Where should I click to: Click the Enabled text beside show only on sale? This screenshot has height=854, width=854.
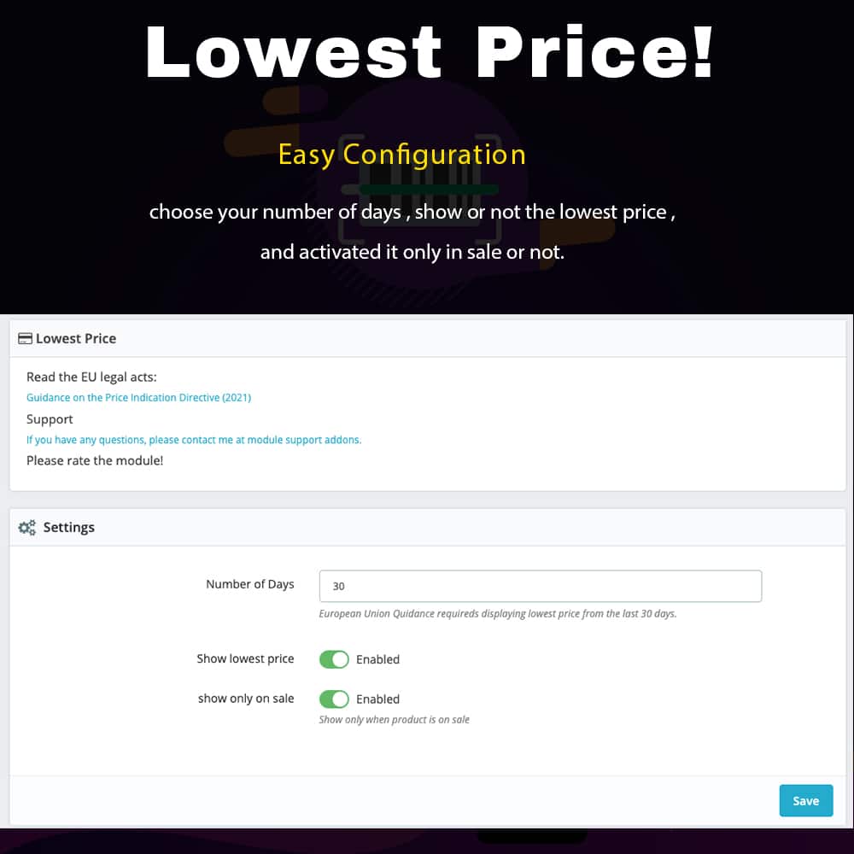378,699
